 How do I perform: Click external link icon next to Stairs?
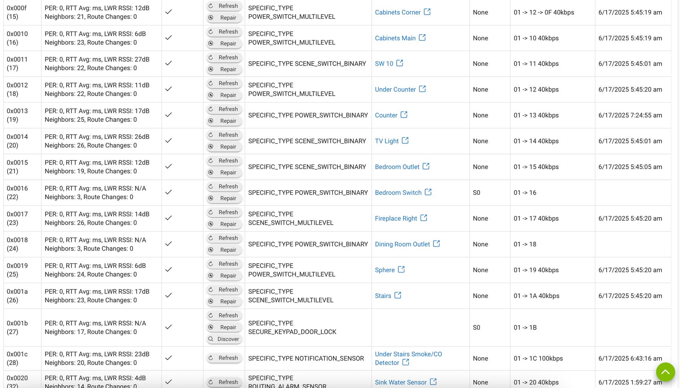[x=398, y=295]
